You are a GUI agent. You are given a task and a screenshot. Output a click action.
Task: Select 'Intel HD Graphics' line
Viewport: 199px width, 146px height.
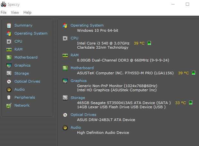click(117, 90)
